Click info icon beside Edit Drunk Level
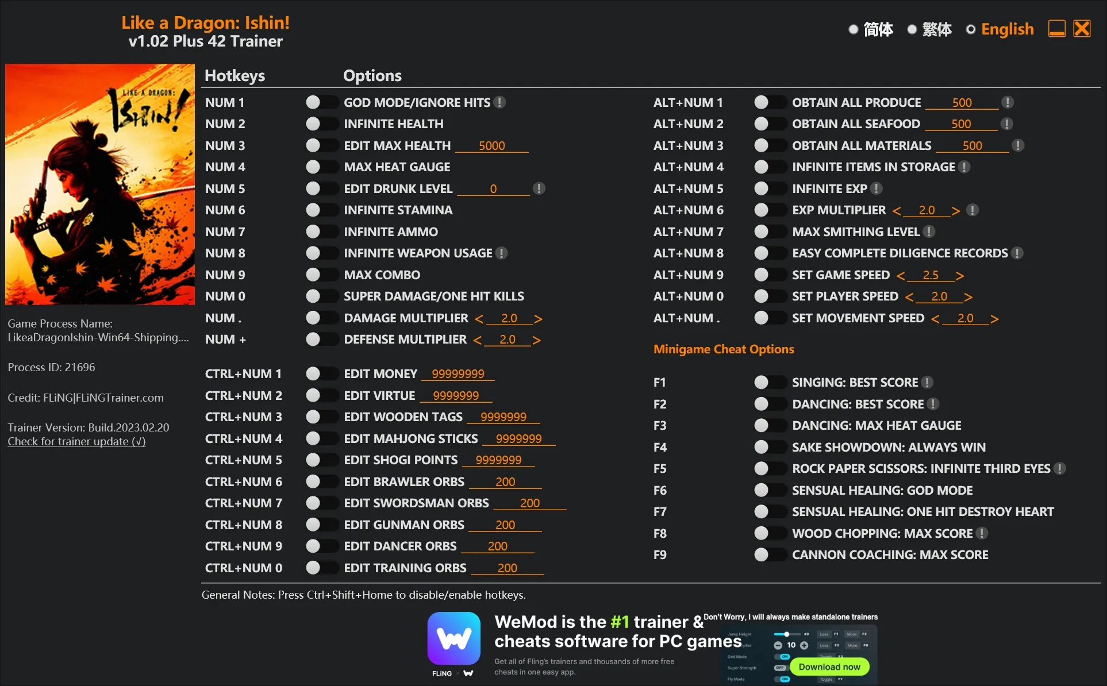Image resolution: width=1107 pixels, height=686 pixels. point(539,188)
